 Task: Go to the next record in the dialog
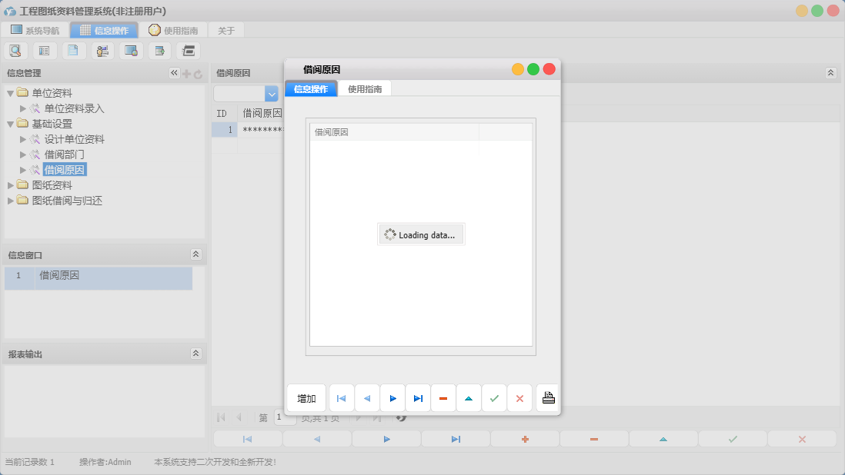pyautogui.click(x=392, y=398)
